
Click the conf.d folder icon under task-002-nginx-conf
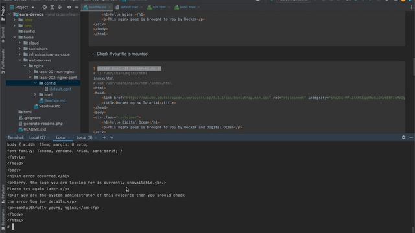click(41, 83)
